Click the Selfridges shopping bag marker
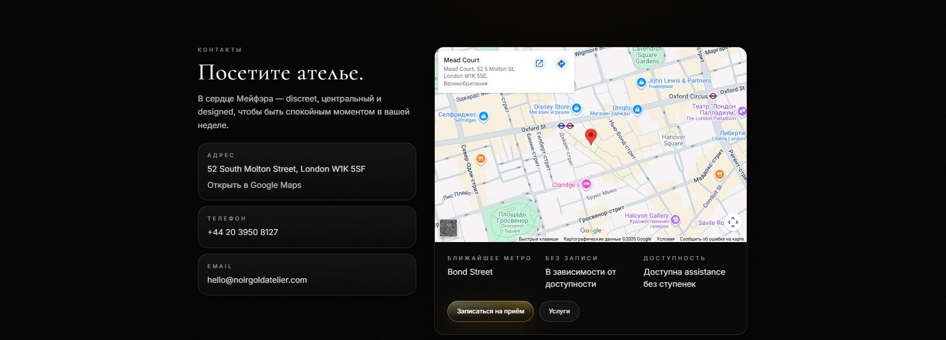Image resolution: width=946 pixels, height=340 pixels. 484,117
